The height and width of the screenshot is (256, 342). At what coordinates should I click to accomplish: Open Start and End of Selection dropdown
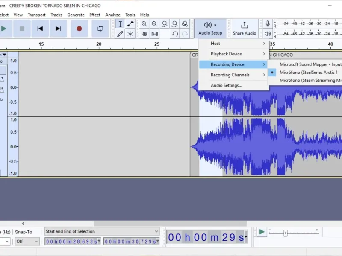pyautogui.click(x=102, y=231)
